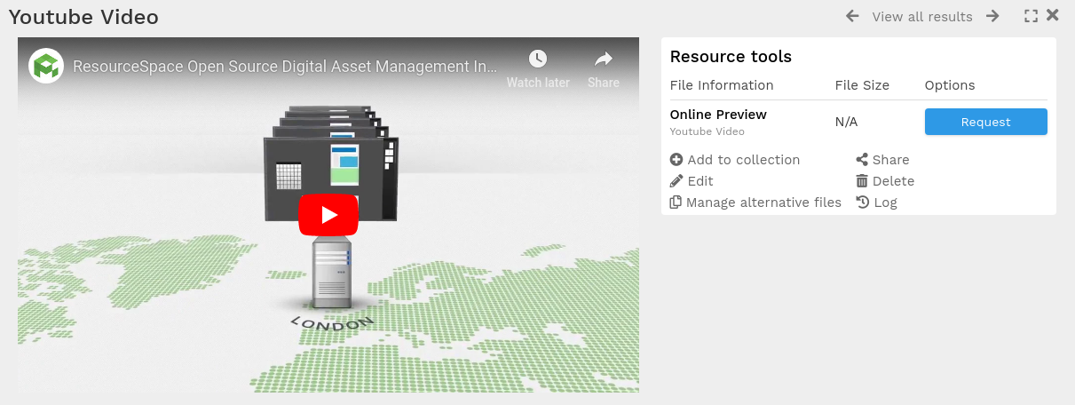Click the Online Preview label

pyautogui.click(x=718, y=115)
